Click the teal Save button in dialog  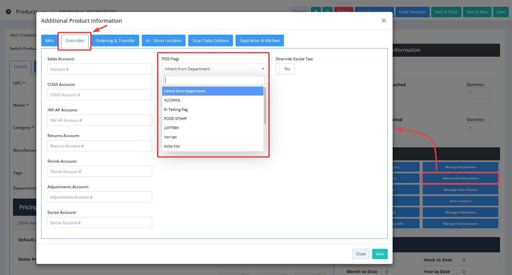(380, 254)
